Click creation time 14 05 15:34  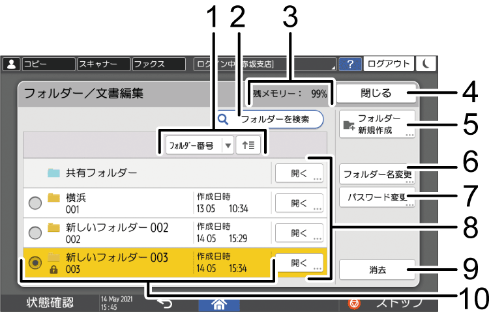[222, 268]
